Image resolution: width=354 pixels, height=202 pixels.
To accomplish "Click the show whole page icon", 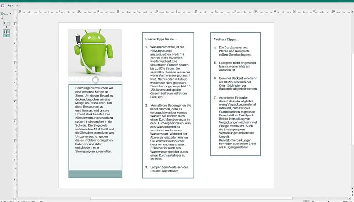I will 352,201.
